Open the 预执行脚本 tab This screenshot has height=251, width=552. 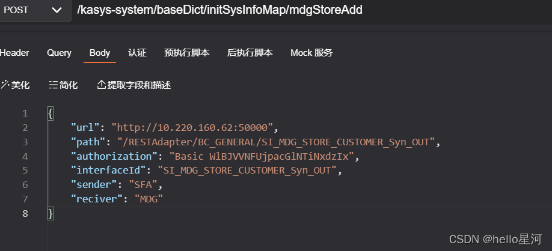pyautogui.click(x=187, y=53)
